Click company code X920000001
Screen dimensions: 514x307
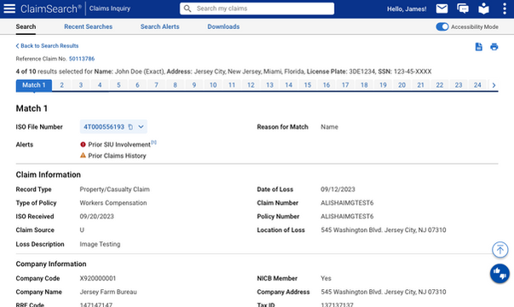click(98, 279)
